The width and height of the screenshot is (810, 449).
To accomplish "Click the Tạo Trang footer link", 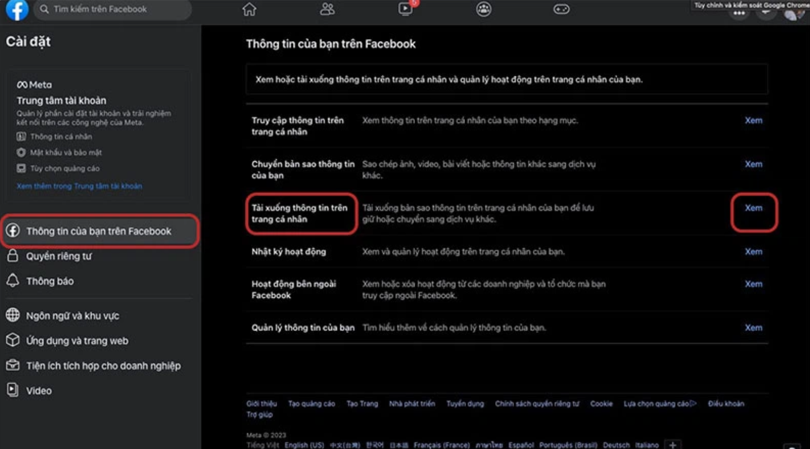I will tap(362, 404).
